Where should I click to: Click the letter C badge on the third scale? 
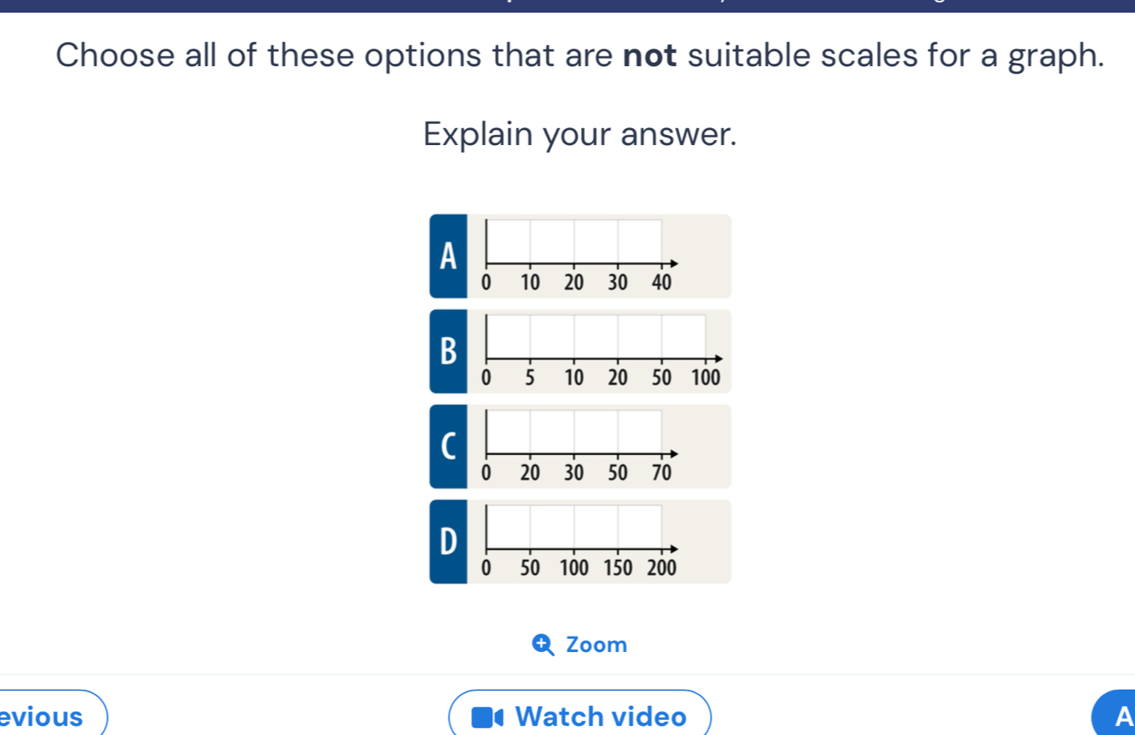click(448, 445)
